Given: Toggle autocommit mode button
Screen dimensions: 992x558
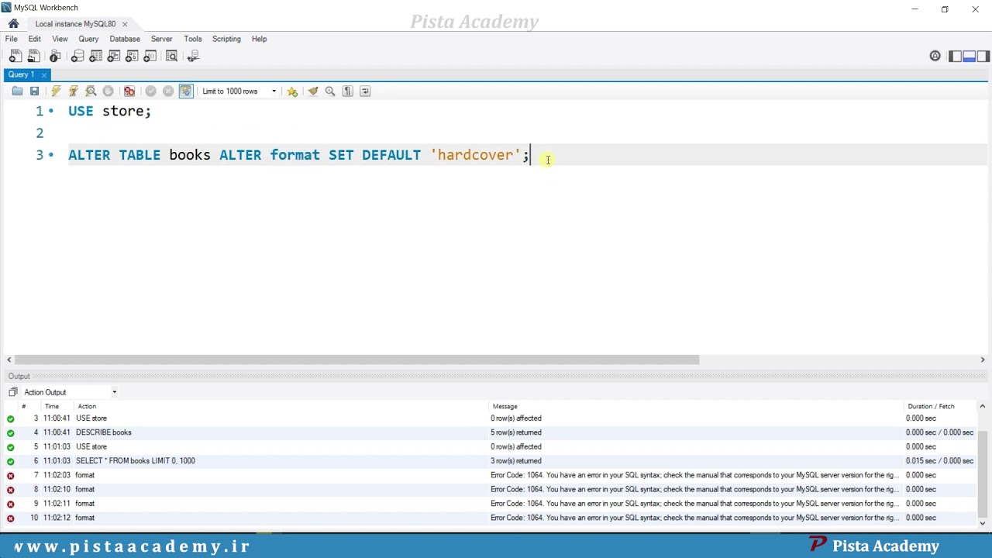Looking at the screenshot, I should click(186, 91).
